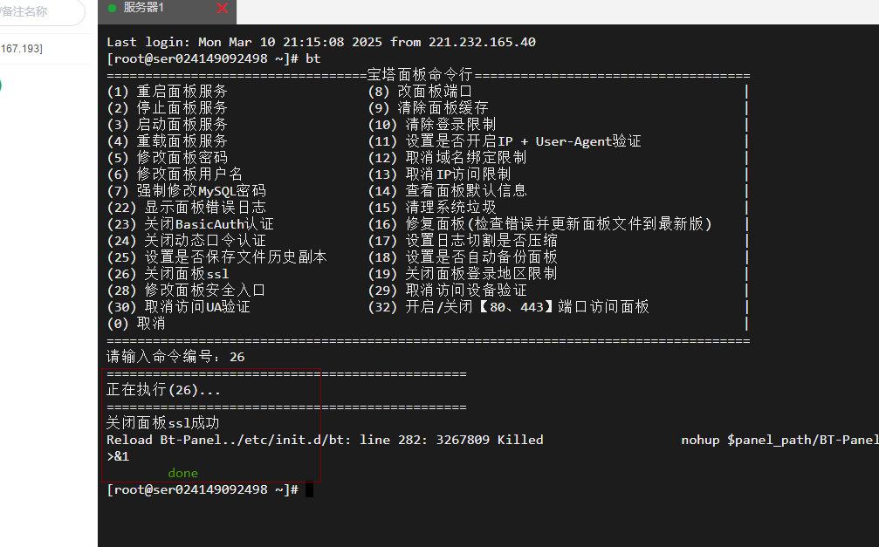Viewport: 879px width, 547px height.
Task: Click the 请输入命令编号 input line
Action: (175, 357)
